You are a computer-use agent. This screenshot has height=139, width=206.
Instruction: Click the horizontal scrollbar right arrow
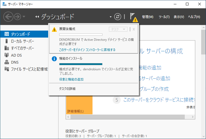193,117
